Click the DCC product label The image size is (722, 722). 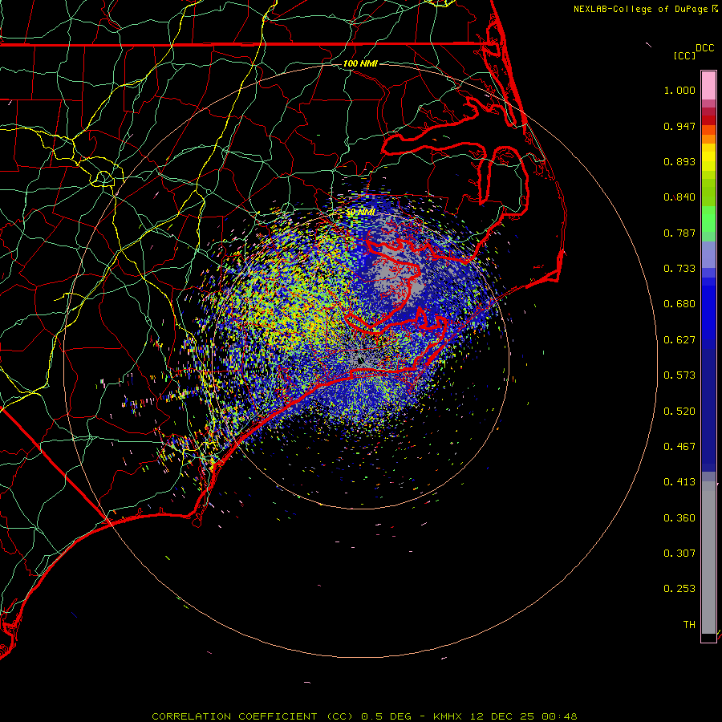click(x=704, y=48)
